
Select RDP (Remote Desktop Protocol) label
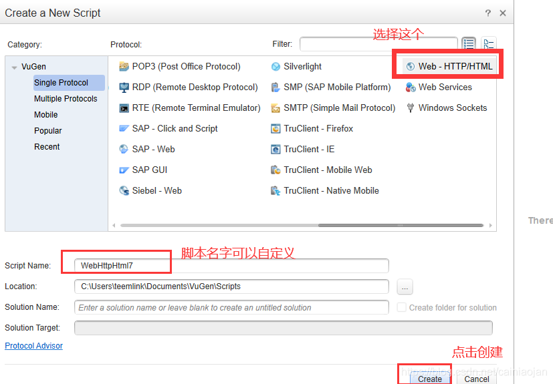coord(195,87)
